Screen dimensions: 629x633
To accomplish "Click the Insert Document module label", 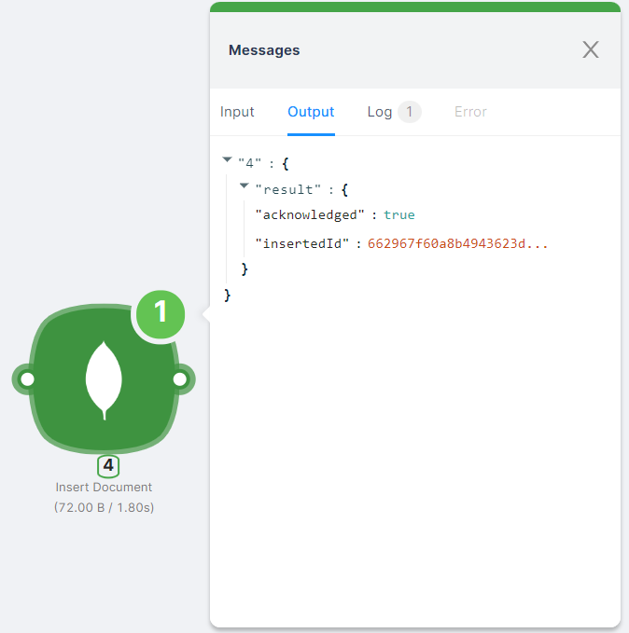I will pos(104,487).
